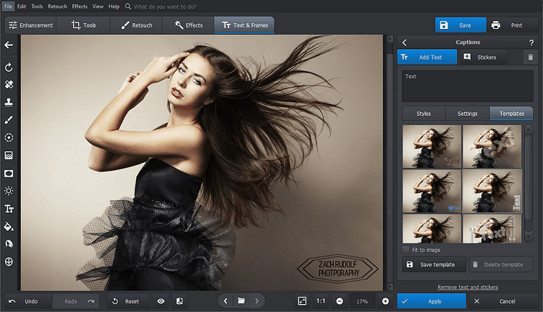This screenshot has height=312, width=543.
Task: Switch to the Enhancement tab
Action: tap(30, 25)
